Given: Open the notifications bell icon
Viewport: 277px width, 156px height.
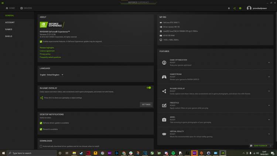Looking at the screenshot, I should click(229, 8).
